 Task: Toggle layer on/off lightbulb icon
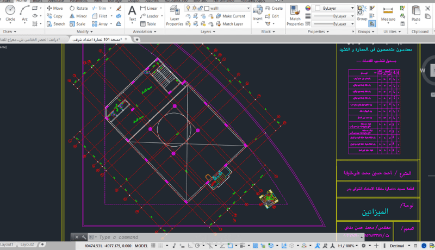(188, 8)
